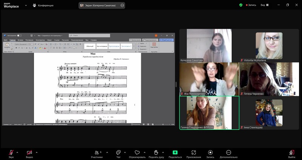
Task: Click Общий доступ share button in Word
Action: (x=166, y=40)
